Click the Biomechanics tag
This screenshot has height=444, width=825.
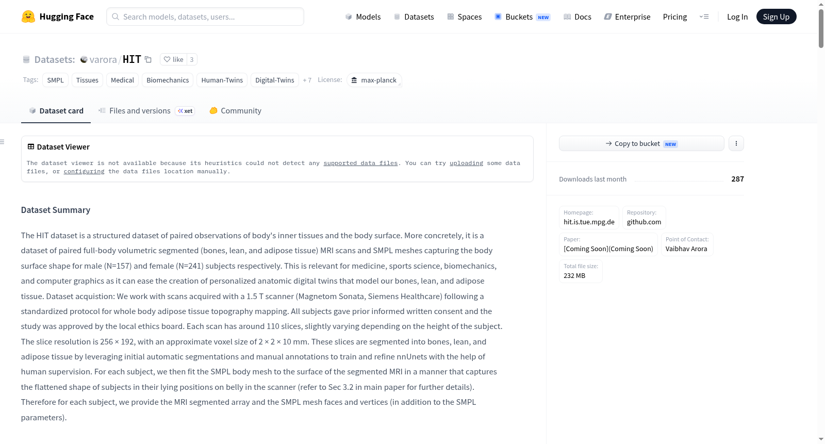click(x=168, y=80)
